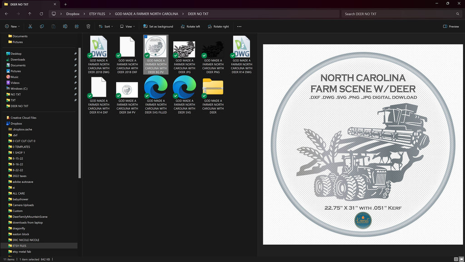
Task: Open Desktop in quick access
Action: pyautogui.click(x=16, y=54)
